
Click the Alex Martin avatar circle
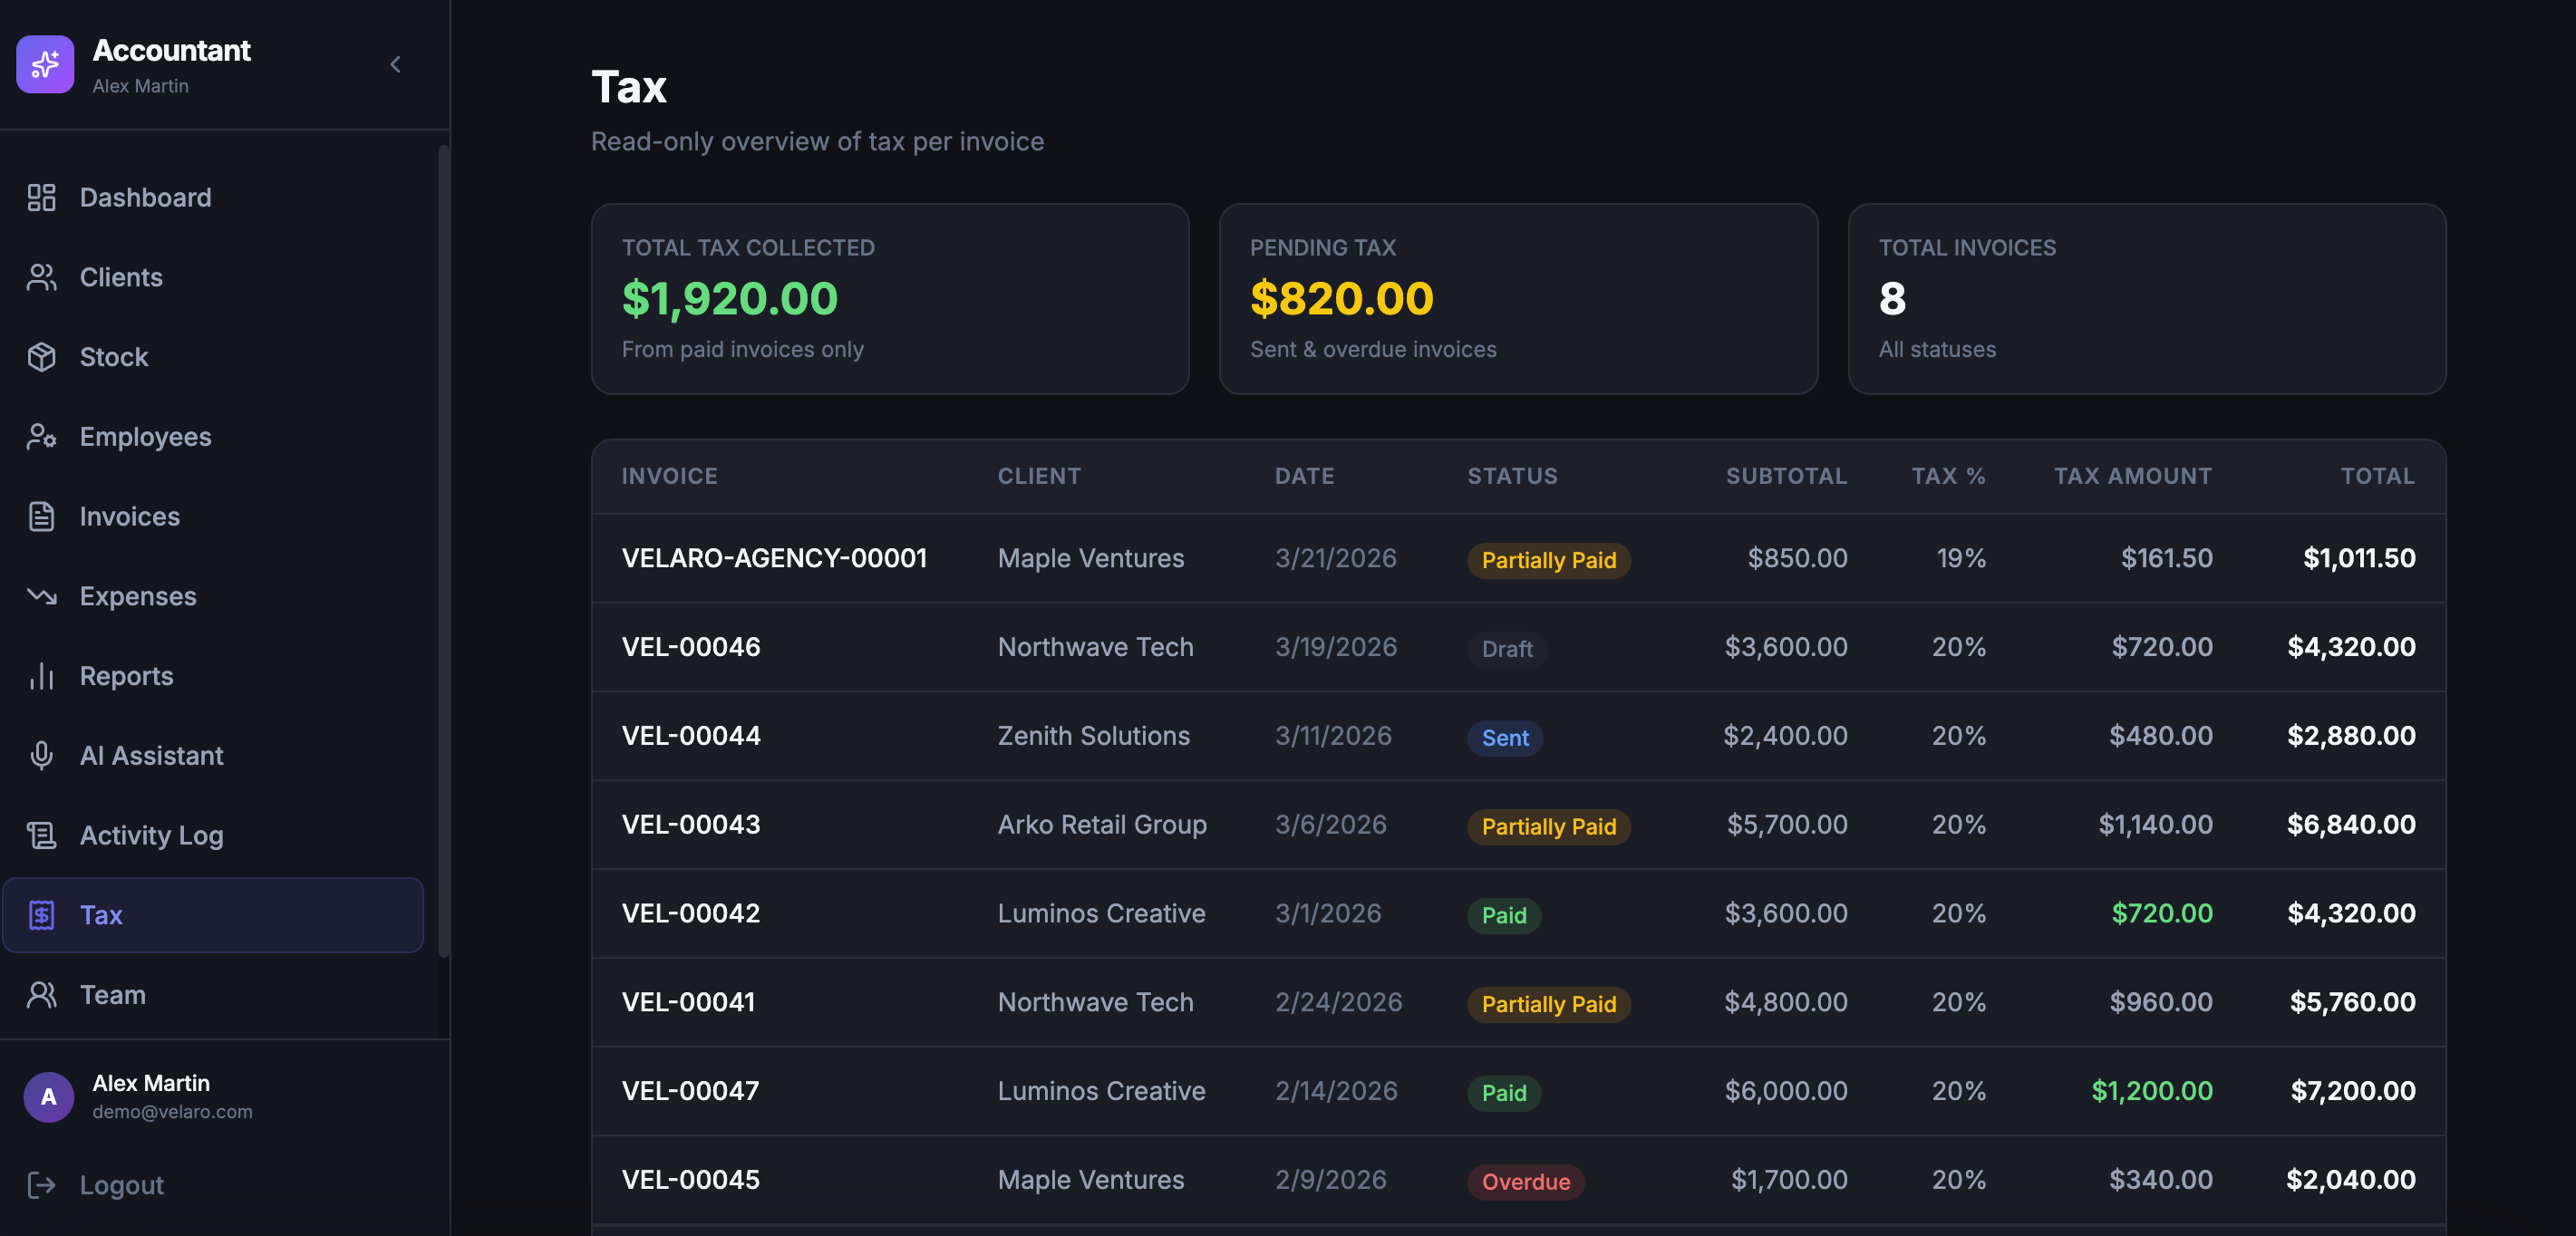click(49, 1097)
